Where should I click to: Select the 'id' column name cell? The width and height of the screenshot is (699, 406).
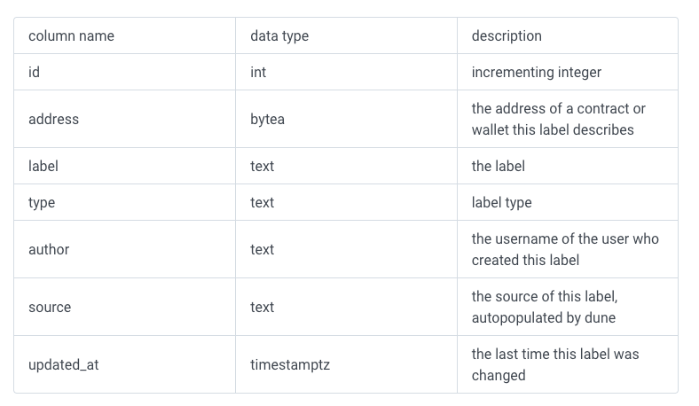tap(124, 72)
